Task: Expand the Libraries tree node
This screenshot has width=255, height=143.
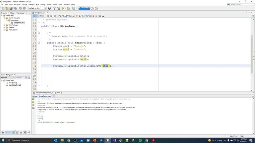Action: pos(4,27)
